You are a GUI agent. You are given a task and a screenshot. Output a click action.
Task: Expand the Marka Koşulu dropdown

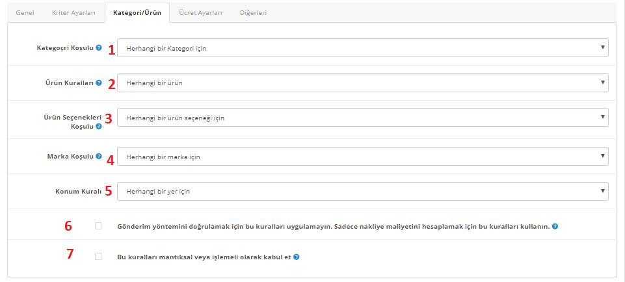click(363, 157)
